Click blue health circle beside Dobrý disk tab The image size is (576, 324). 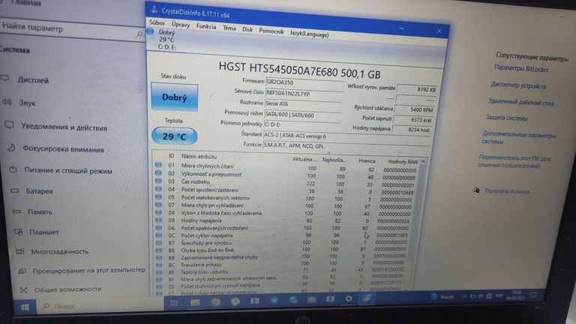pos(150,32)
